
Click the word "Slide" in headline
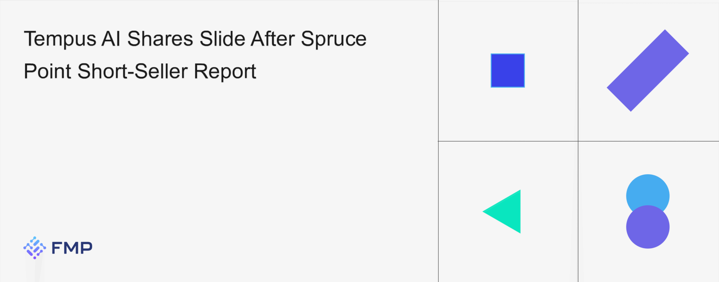point(222,38)
